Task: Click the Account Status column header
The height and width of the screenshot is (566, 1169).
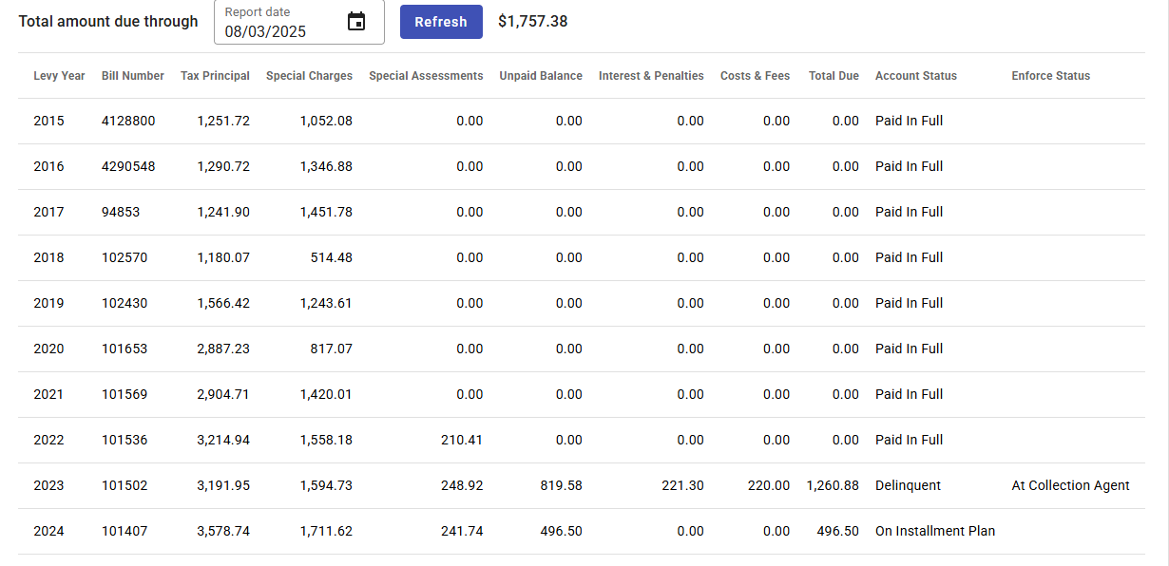Action: tap(916, 76)
